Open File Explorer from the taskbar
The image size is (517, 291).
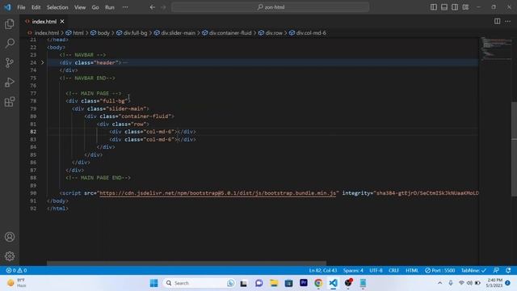pyautogui.click(x=274, y=283)
